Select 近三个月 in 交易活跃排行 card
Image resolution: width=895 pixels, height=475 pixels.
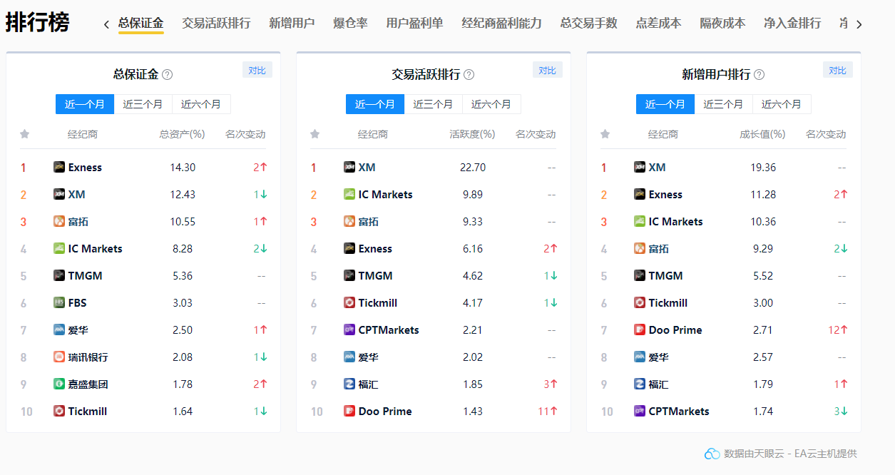433,104
